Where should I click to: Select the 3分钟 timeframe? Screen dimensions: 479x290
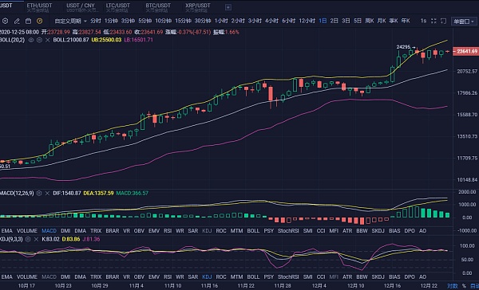click(x=128, y=21)
